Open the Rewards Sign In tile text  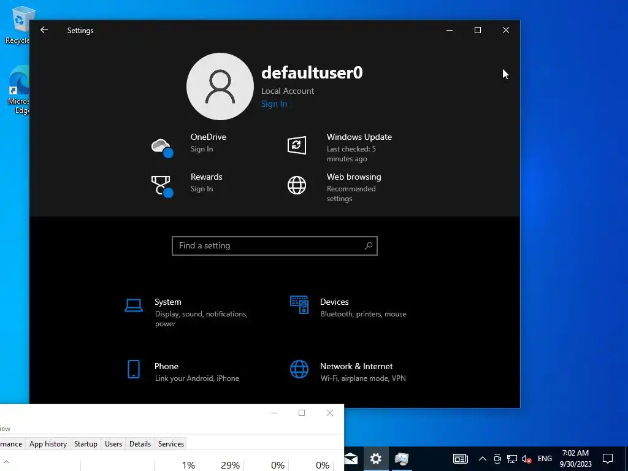pos(206,183)
